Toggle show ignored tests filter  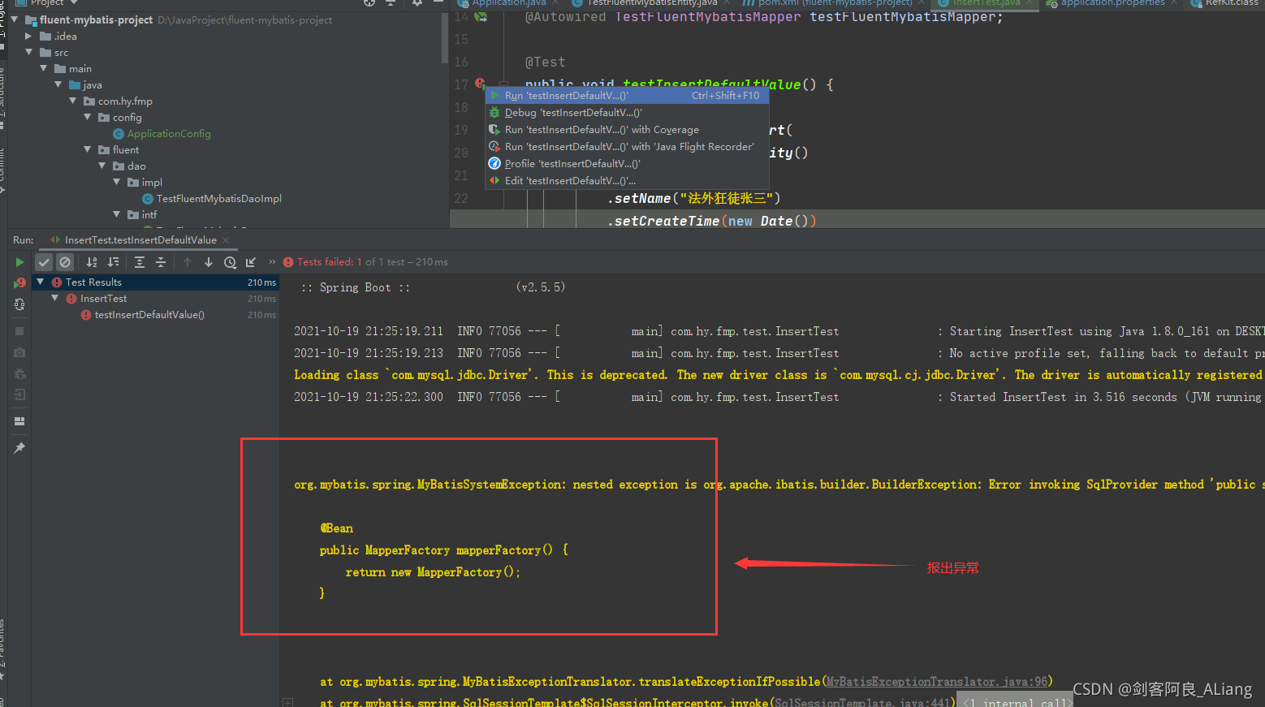point(65,262)
